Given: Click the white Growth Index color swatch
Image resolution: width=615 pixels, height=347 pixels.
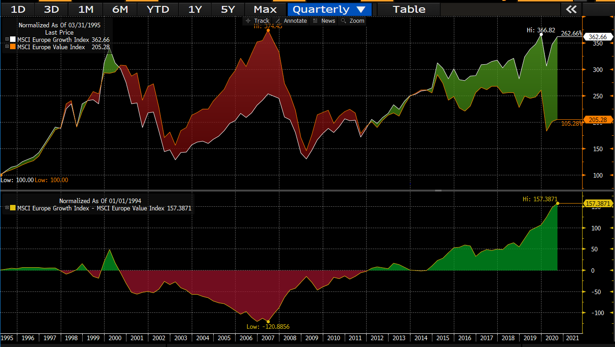Looking at the screenshot, I should (x=13, y=40).
